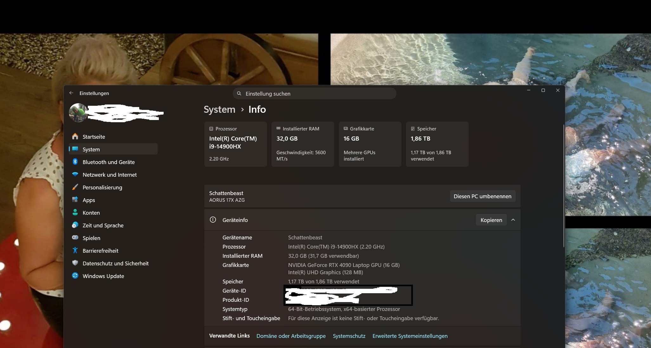Click the System breadcrumb link
The image size is (651, 348).
click(219, 110)
